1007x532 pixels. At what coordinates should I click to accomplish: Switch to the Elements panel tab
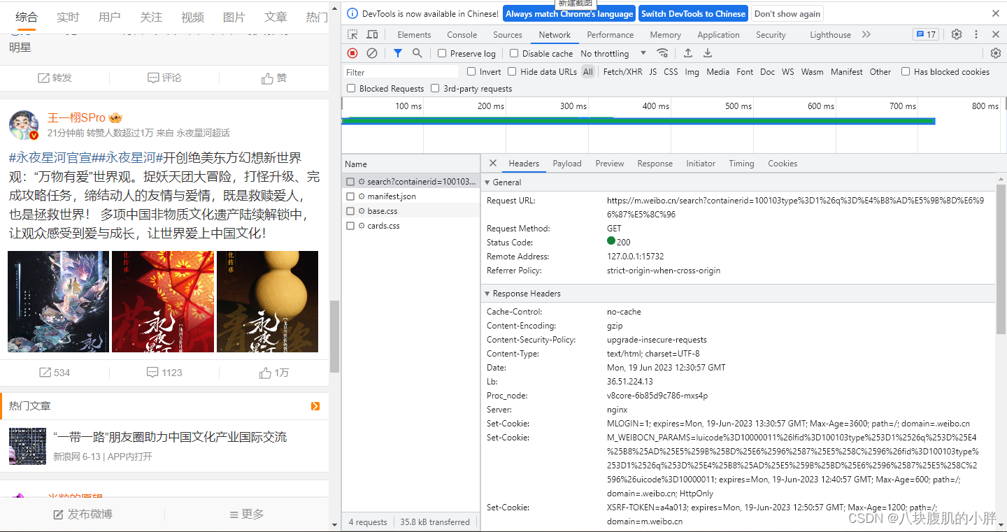tap(414, 34)
